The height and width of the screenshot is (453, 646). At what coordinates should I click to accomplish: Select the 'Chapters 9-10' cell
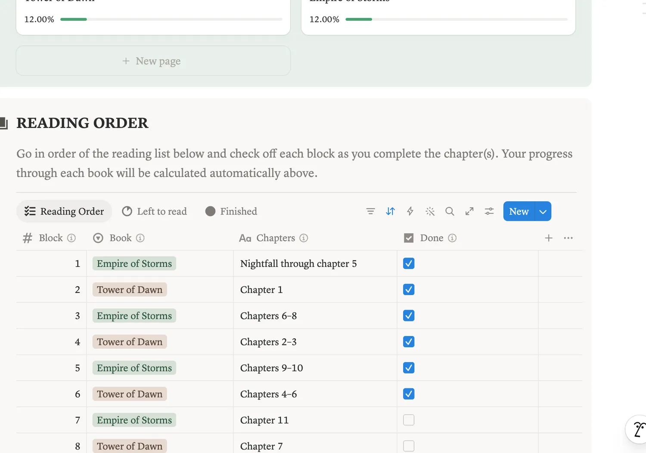coord(315,368)
